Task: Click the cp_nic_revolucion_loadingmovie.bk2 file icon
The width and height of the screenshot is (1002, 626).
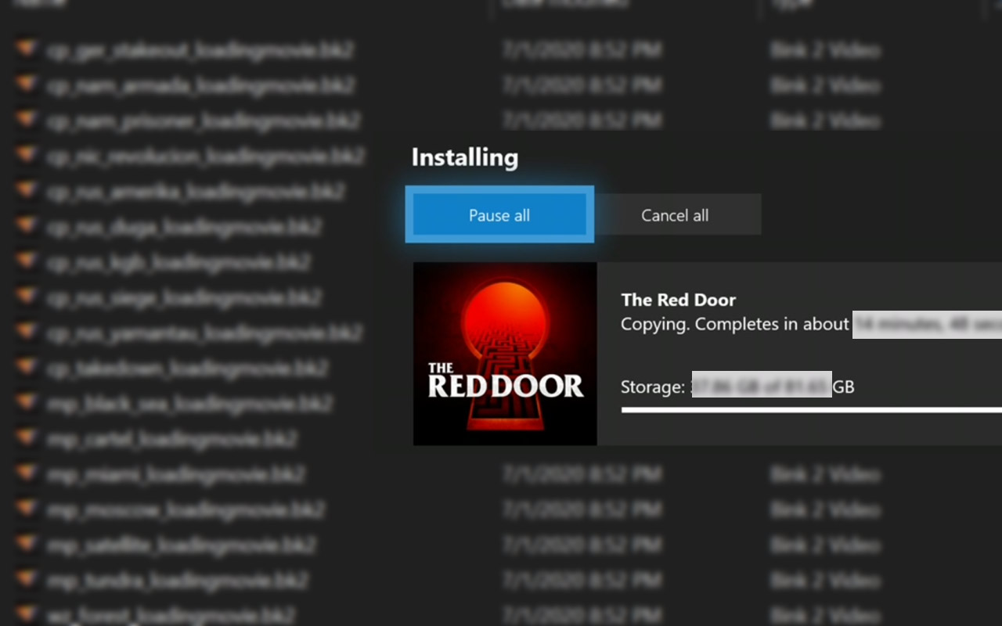Action: (27, 155)
